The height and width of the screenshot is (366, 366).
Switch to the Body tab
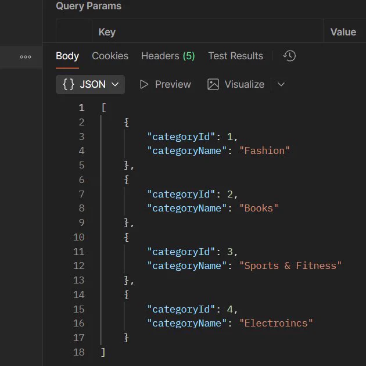pos(67,56)
